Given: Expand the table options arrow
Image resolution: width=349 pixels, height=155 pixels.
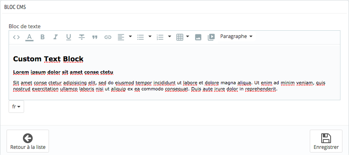Looking at the screenshot, I should (x=188, y=36).
